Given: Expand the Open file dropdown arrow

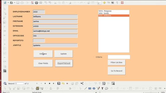Looking at the screenshot, I should click(15, 3).
